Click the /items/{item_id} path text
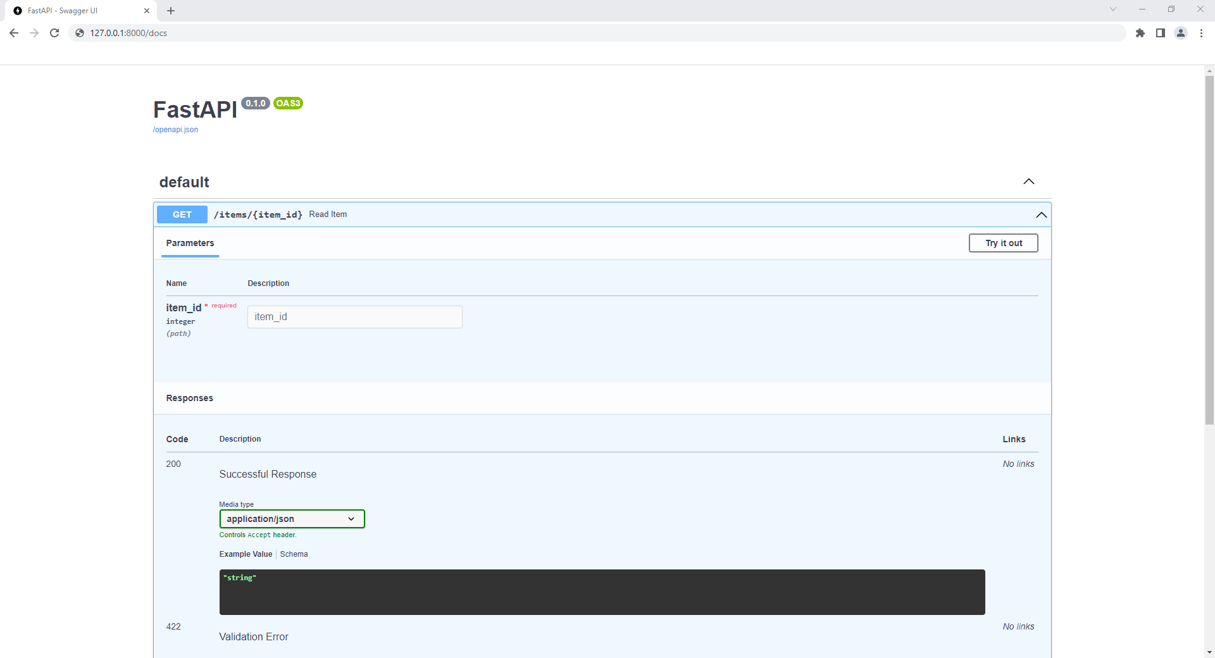 [258, 214]
